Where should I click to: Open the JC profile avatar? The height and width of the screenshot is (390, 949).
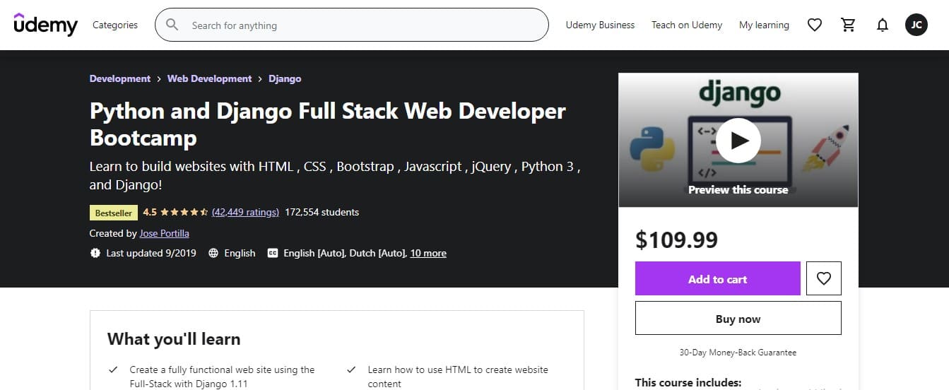pos(916,25)
